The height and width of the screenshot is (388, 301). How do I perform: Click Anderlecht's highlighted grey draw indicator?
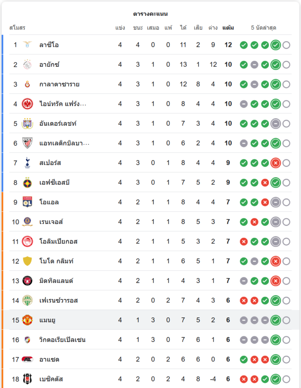coord(275,124)
